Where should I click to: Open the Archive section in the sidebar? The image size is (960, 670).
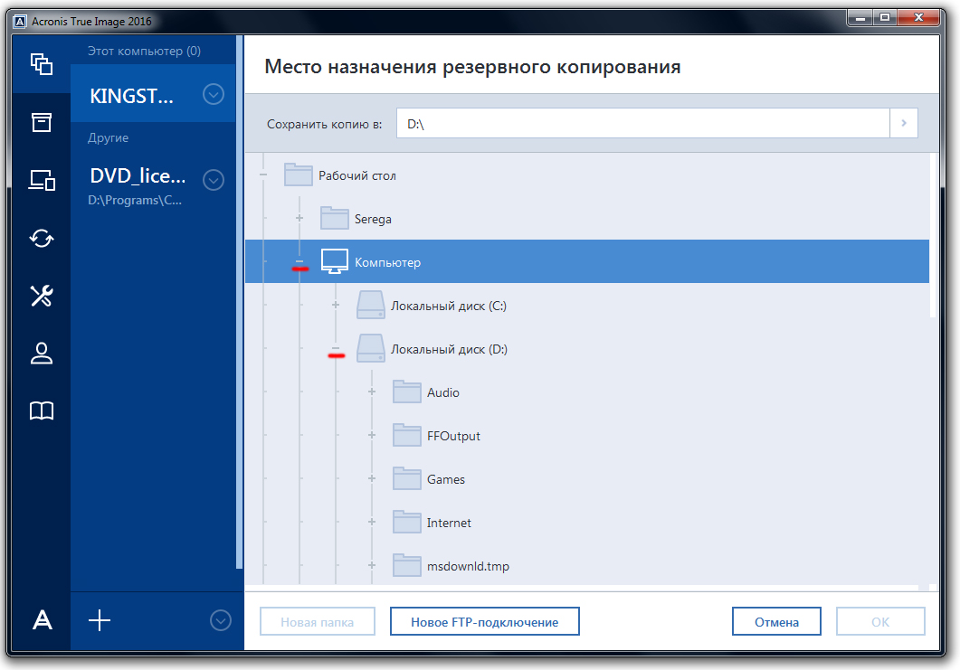click(41, 122)
